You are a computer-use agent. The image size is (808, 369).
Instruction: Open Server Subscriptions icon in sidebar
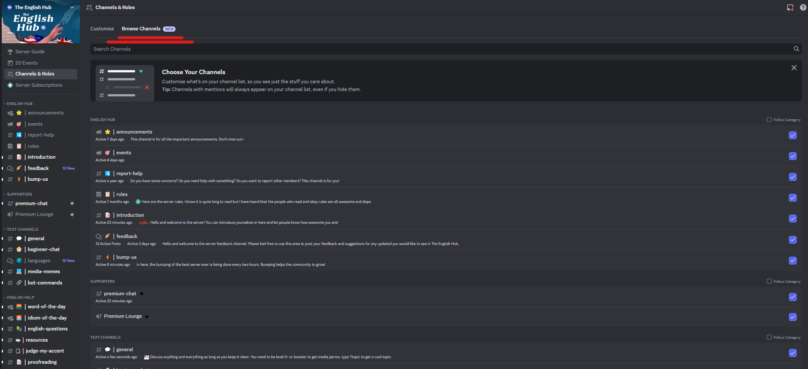point(10,85)
